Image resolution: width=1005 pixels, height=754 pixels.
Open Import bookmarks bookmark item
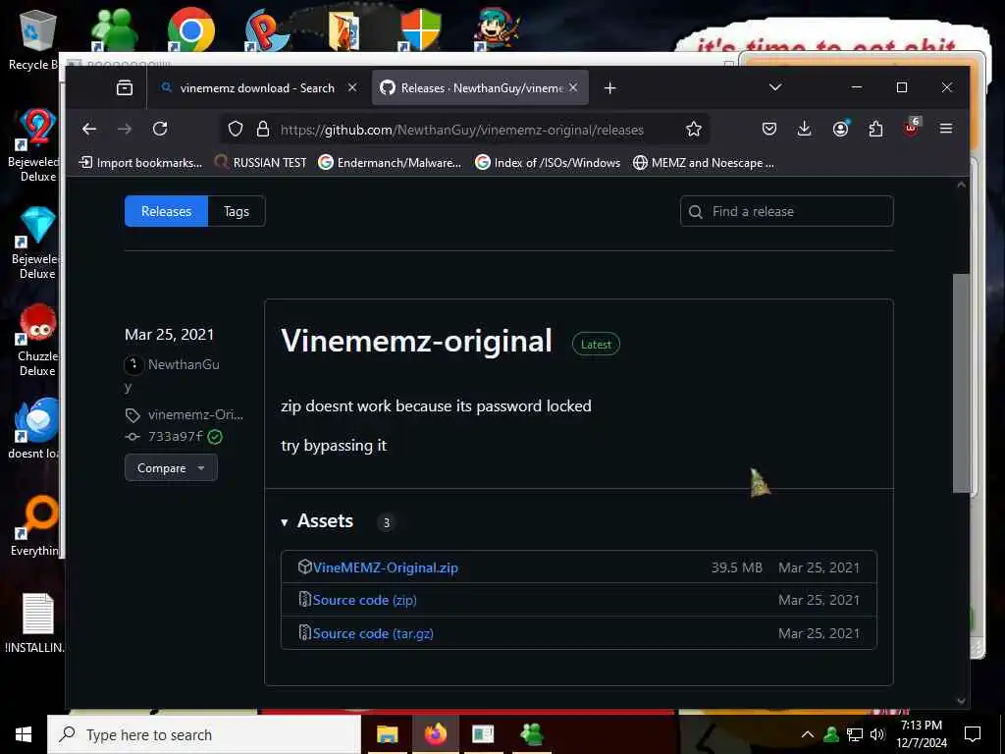139,163
